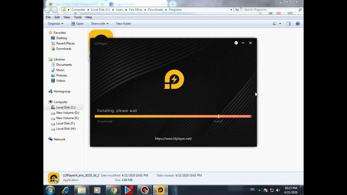Select Local Disk (C:) breadcrumb in address bar

pos(100,10)
